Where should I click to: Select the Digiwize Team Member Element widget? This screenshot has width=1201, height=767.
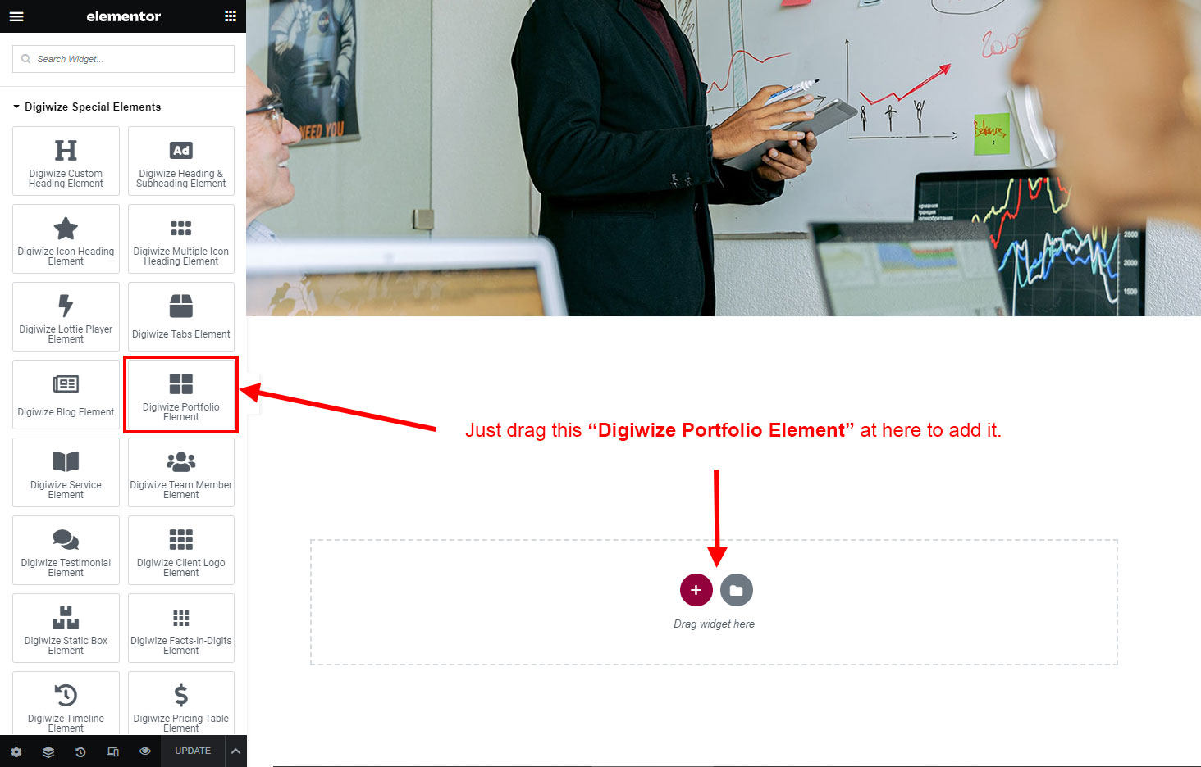181,473
